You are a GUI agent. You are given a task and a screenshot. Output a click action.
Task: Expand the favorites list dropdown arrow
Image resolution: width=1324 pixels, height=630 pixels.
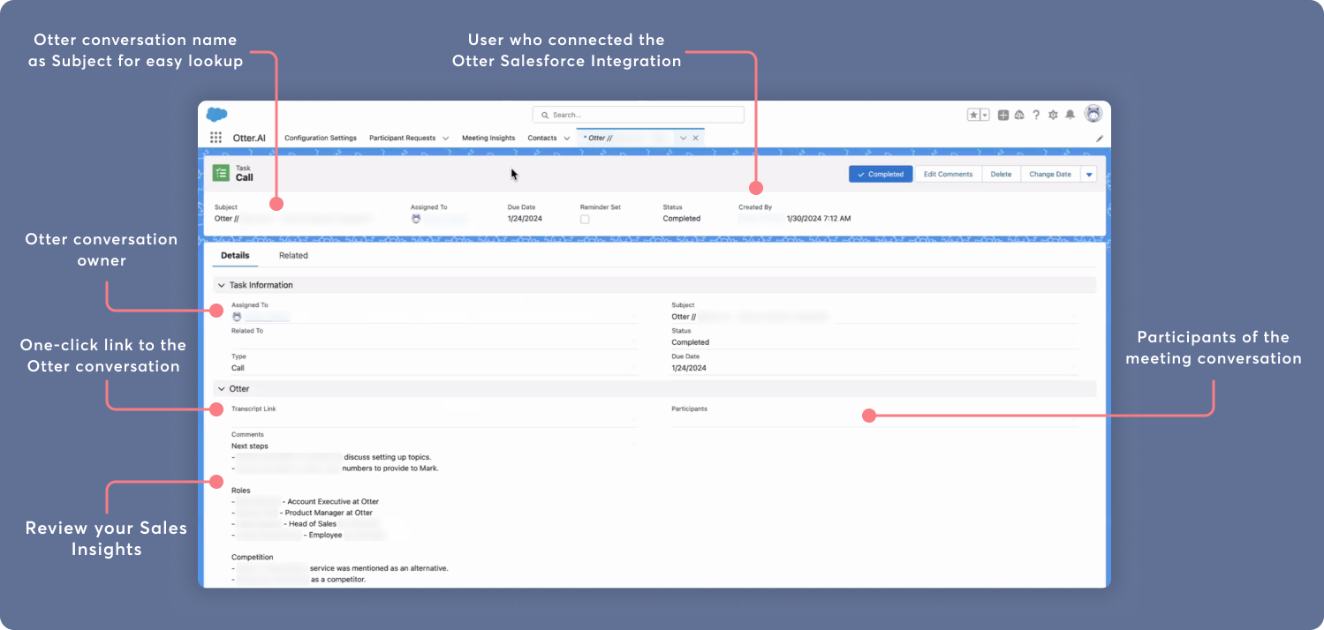985,115
